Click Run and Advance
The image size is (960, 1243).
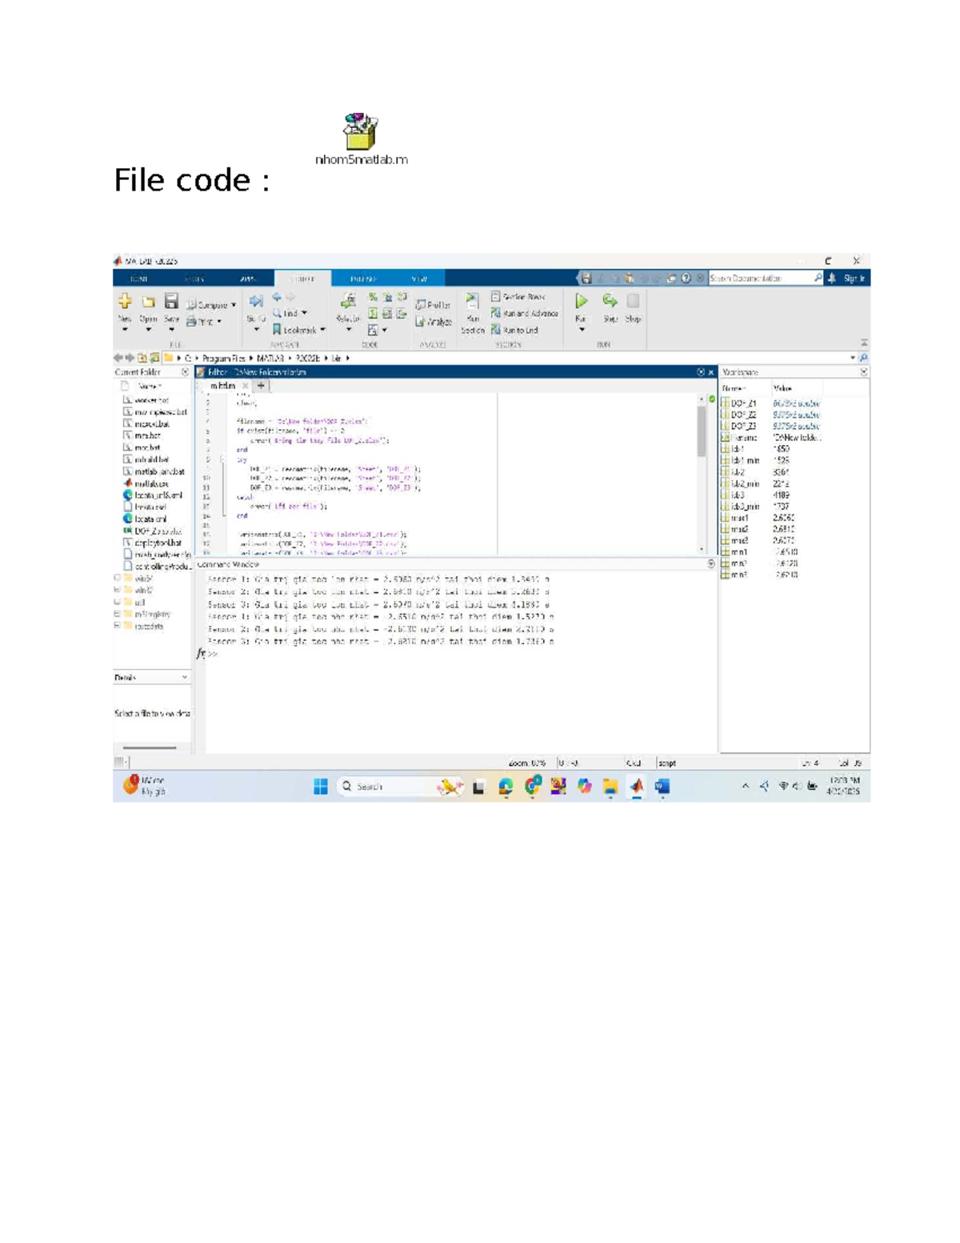coord(525,313)
